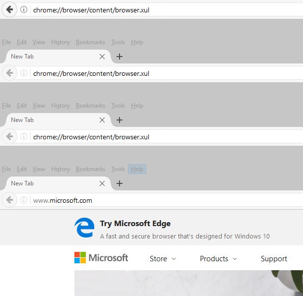Click the topmost dark back arrow button
Screen dimensions: 303x296
pos(9,9)
